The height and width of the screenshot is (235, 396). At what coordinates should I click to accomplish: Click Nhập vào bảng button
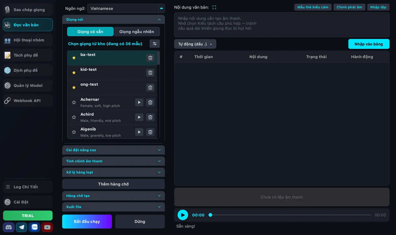(x=369, y=44)
